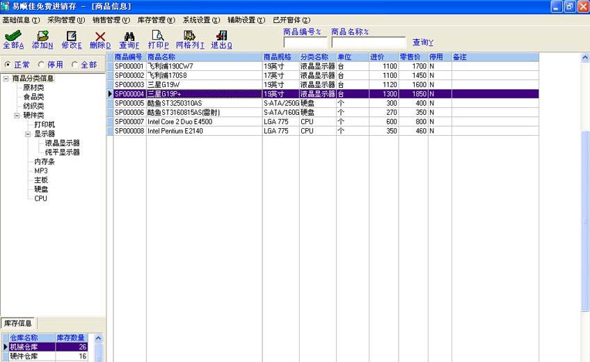The height and width of the screenshot is (362, 590).
Task: Click the 仓库名称 column header
Action: [32, 338]
